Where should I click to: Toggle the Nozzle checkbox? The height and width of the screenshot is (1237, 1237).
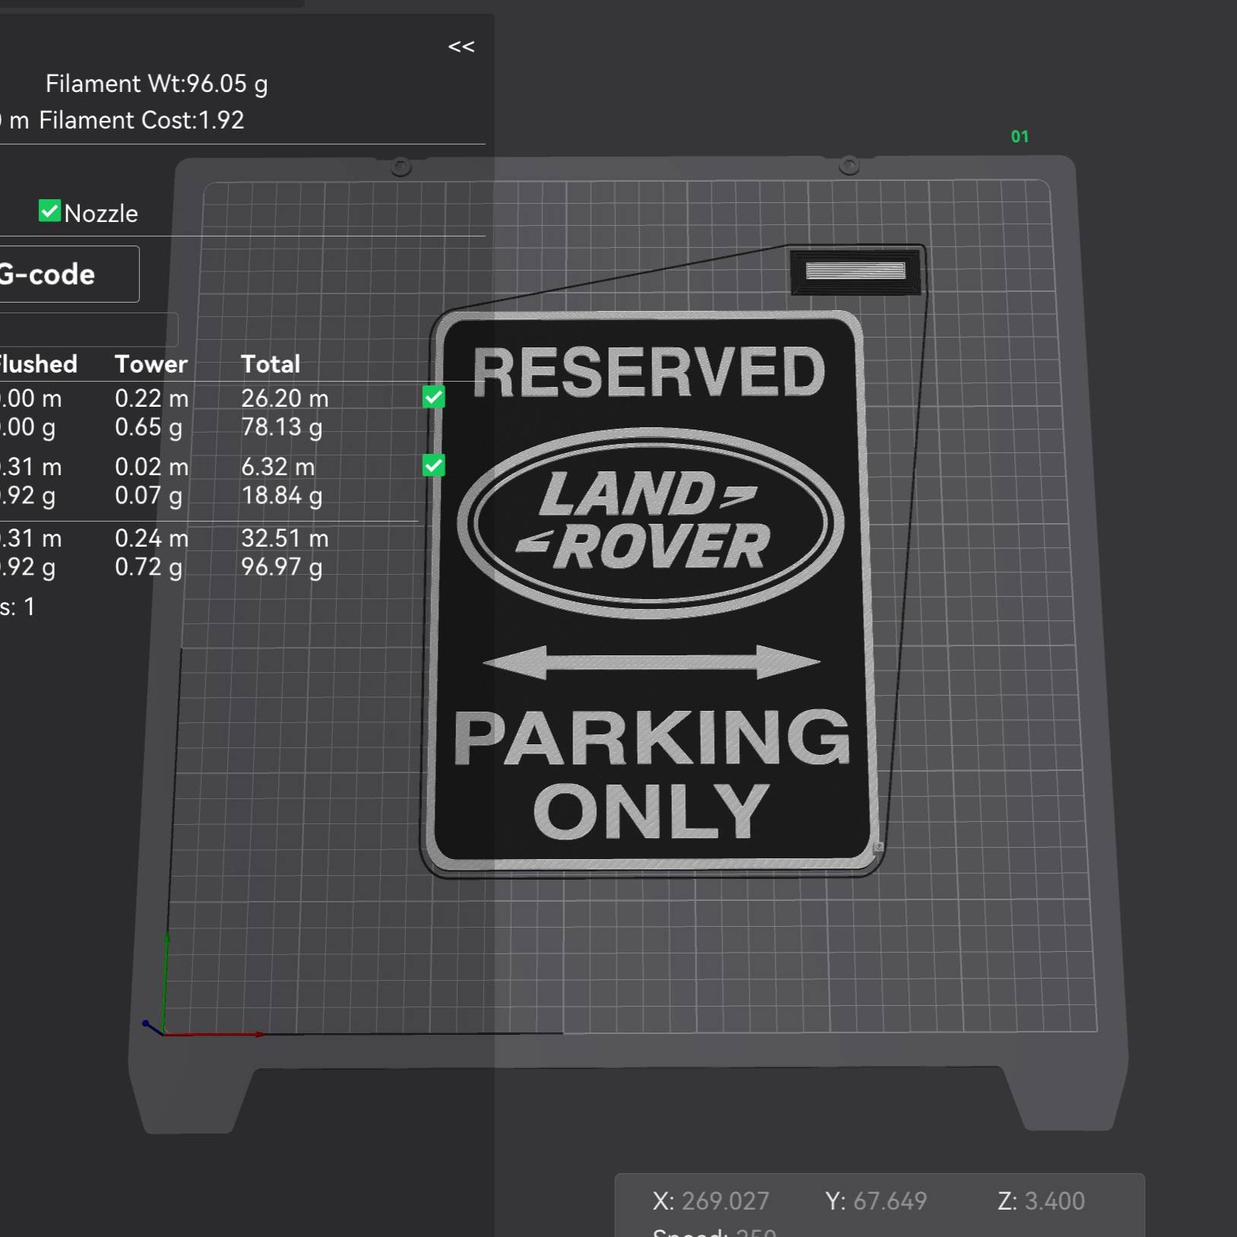49,211
